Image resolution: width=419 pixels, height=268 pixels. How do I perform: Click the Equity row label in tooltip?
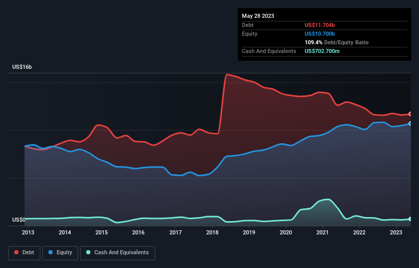250,34
